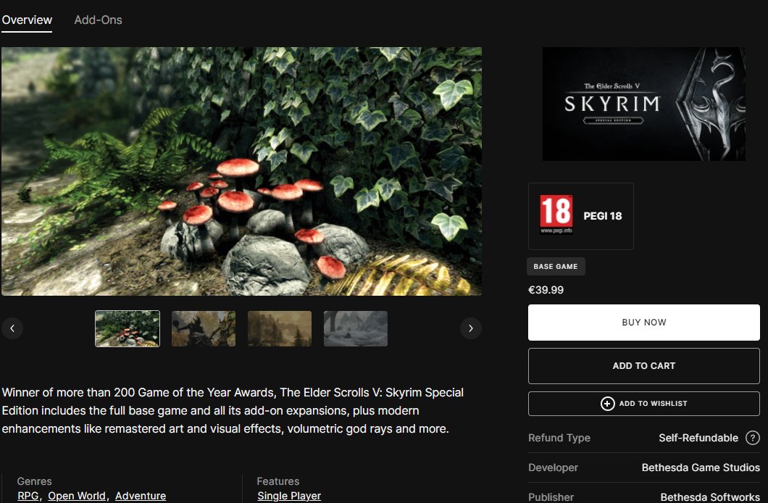Click the Single Player feature link
This screenshot has height=503, width=768.
click(288, 496)
